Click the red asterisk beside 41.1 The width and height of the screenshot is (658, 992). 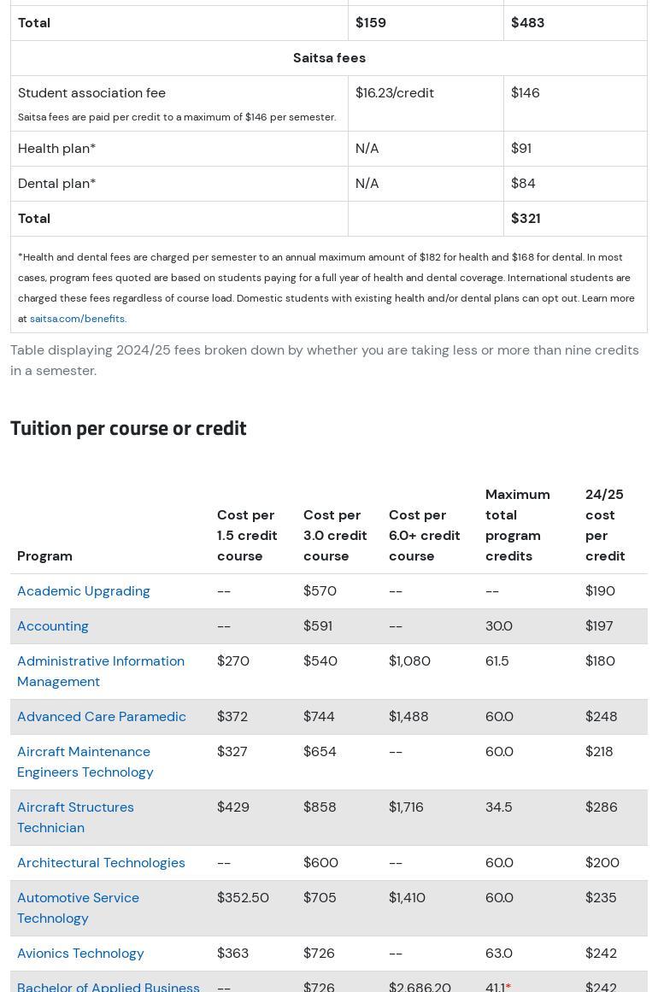[508, 987]
